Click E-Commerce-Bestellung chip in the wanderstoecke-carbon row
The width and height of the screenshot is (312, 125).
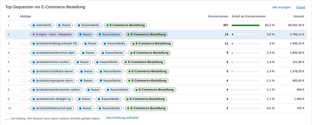tap(155, 90)
